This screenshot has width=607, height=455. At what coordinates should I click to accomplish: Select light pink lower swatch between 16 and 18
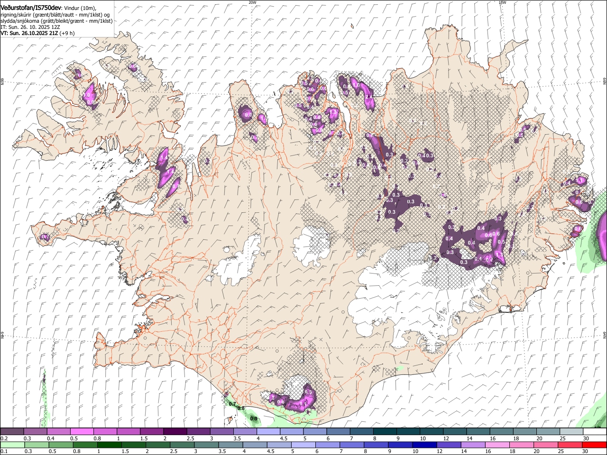pyautogui.click(x=497, y=445)
